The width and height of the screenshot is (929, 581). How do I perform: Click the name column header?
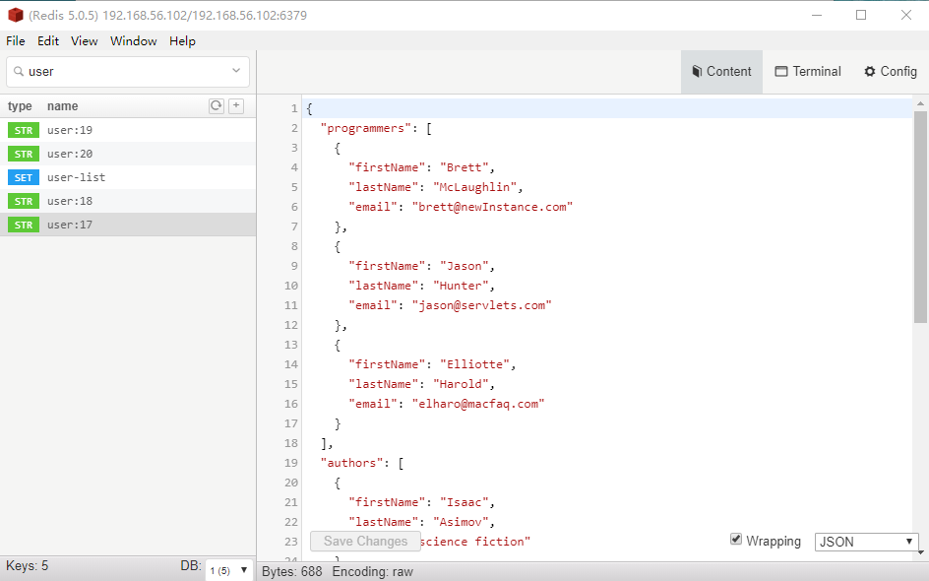click(62, 106)
